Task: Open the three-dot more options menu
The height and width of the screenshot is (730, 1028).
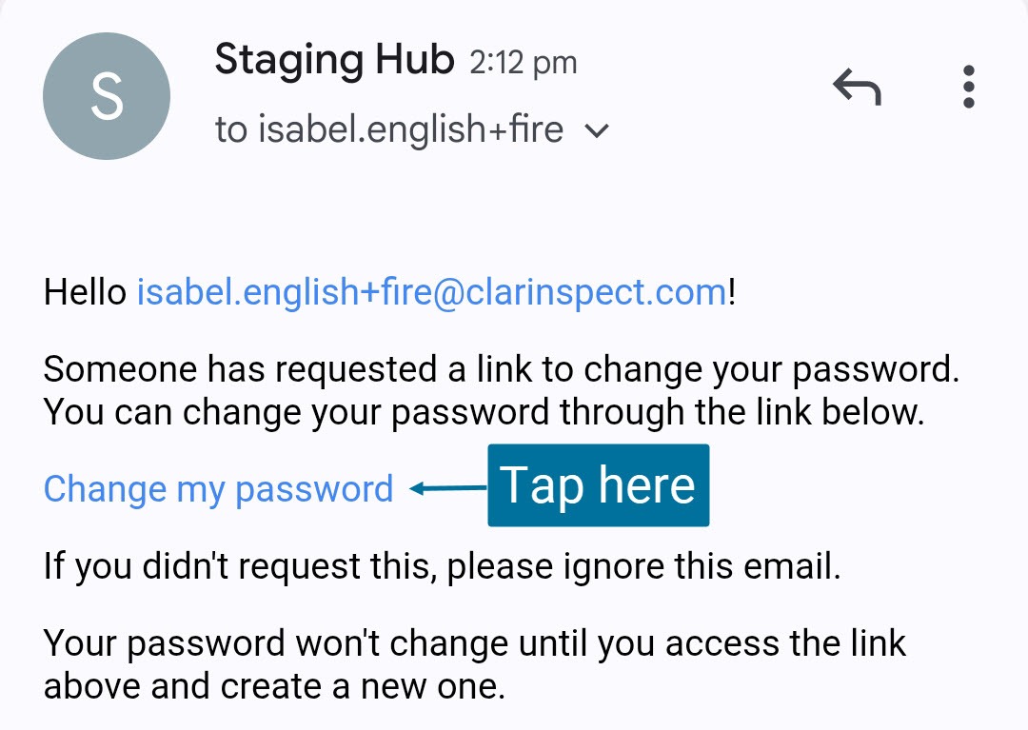Action: 969,87
